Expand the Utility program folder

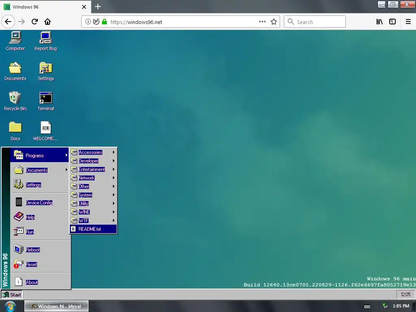tap(93, 203)
